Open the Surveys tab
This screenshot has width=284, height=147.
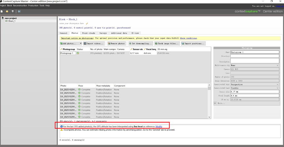tap(103, 33)
